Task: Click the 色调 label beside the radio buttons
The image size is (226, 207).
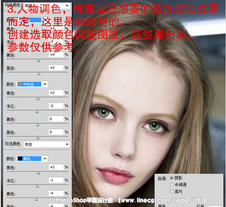Action: (x=162, y=179)
